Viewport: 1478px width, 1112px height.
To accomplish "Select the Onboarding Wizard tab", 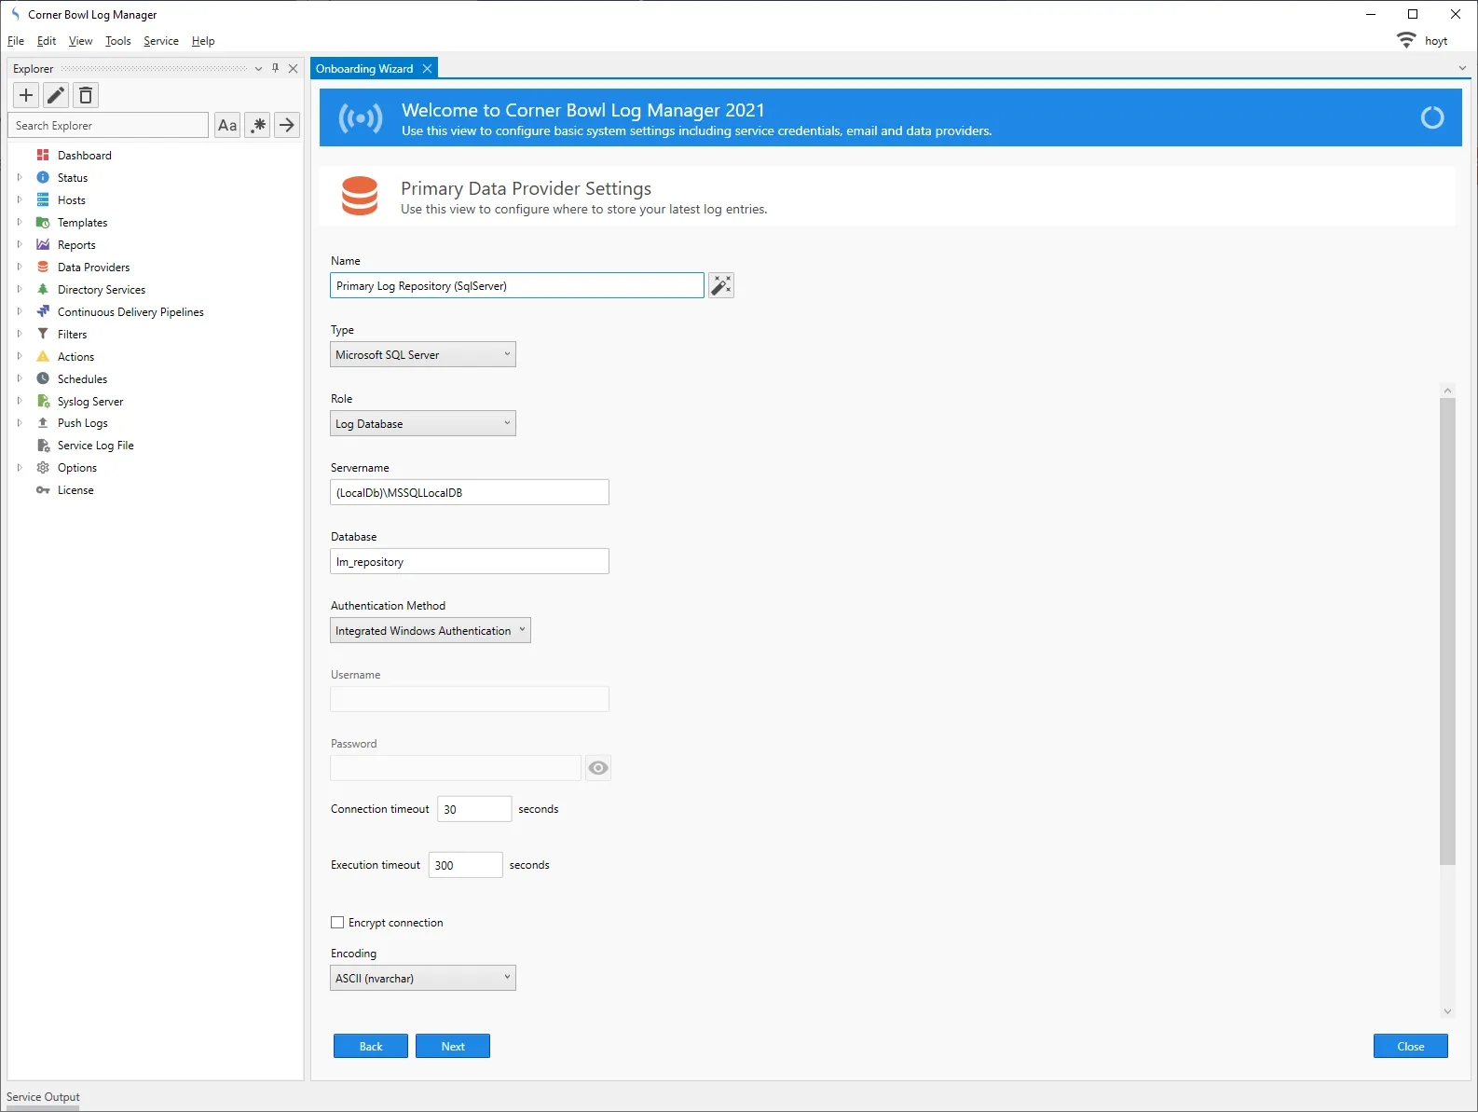I will (364, 69).
